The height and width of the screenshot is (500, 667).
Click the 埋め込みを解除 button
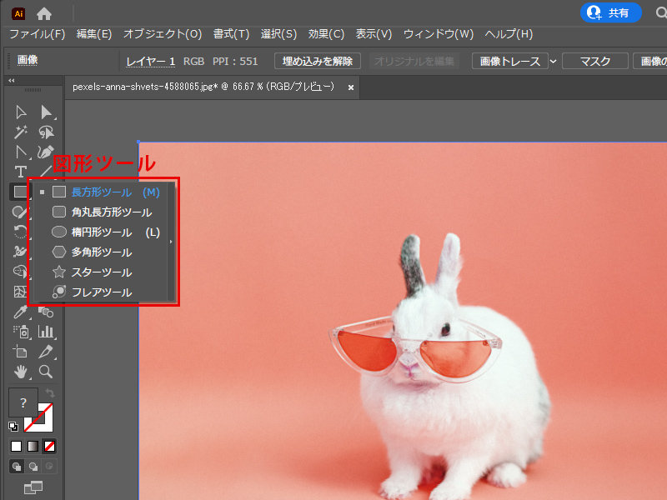[x=317, y=62]
